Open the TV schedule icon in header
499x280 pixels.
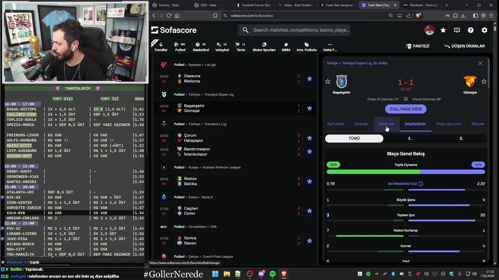click(x=457, y=30)
